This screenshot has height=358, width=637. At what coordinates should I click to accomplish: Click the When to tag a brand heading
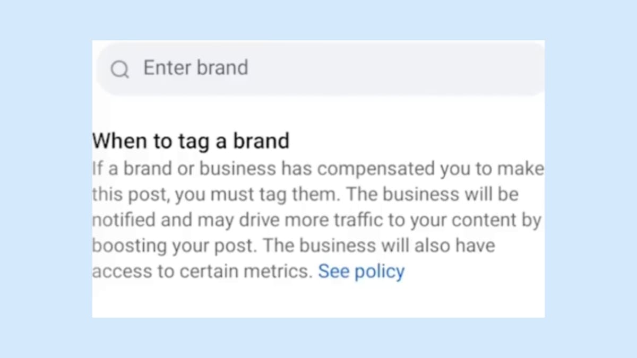[x=191, y=141]
